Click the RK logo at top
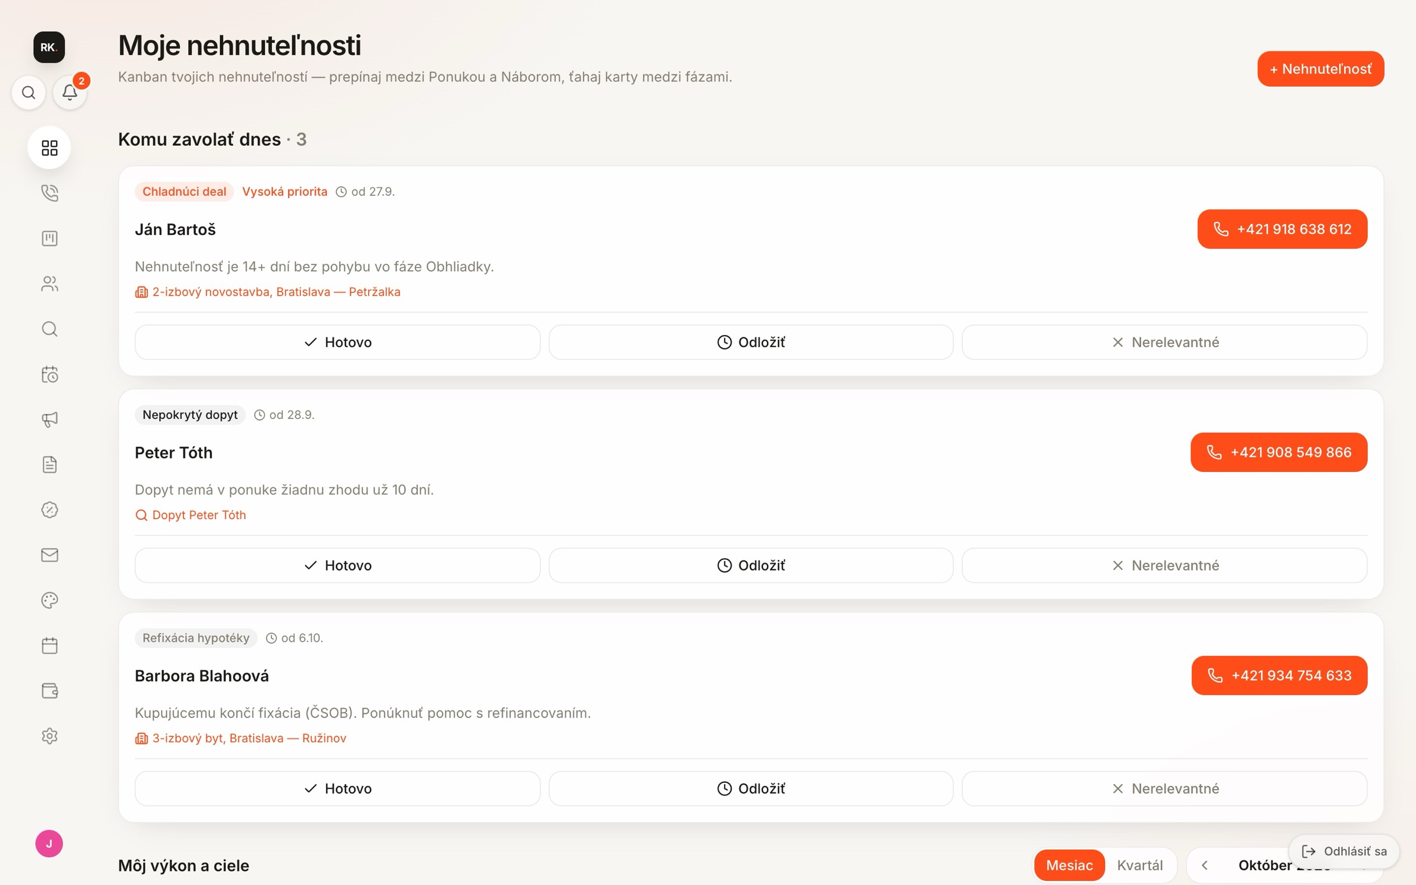The image size is (1416, 885). click(49, 47)
